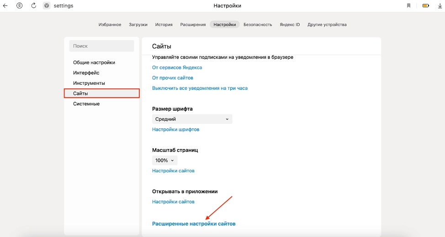Image resolution: width=445 pixels, height=237 pixels.
Task: Open the Yandex home icon
Action: 19,5
